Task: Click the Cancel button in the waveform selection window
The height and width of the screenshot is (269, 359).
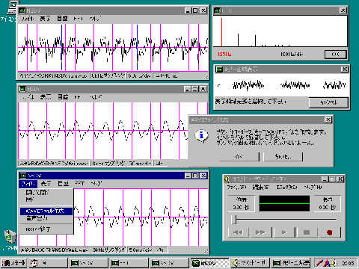Action: click(328, 102)
